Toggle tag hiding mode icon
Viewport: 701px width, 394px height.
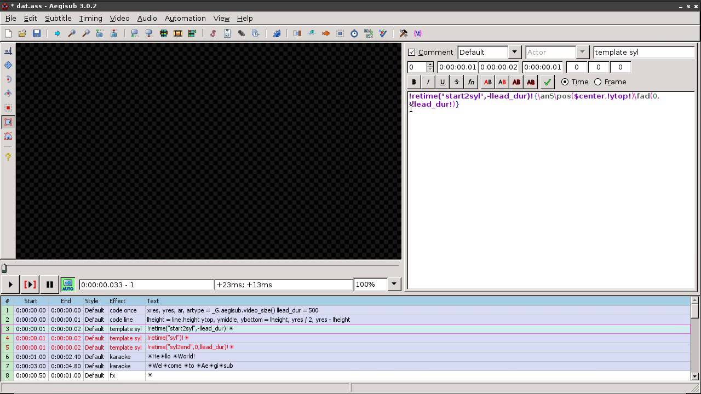point(418,33)
